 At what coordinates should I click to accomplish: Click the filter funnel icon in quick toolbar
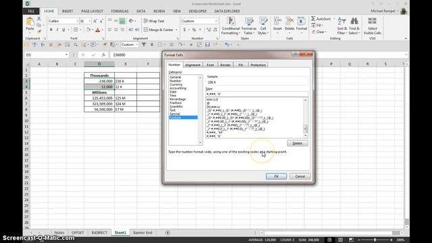click(144, 45)
